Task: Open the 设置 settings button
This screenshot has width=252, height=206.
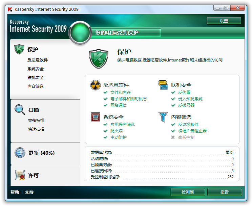Action: click(x=224, y=21)
